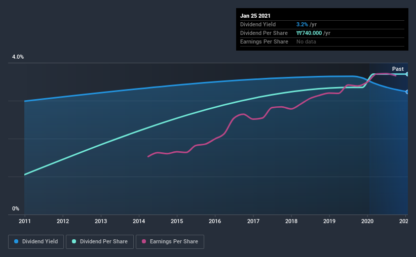Screen dimensions: 416x257
Task: Click the 4.0% y-axis label
Action: (18, 57)
